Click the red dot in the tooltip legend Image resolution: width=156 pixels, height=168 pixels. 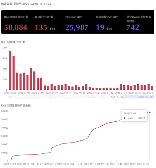[x=125, y=118]
